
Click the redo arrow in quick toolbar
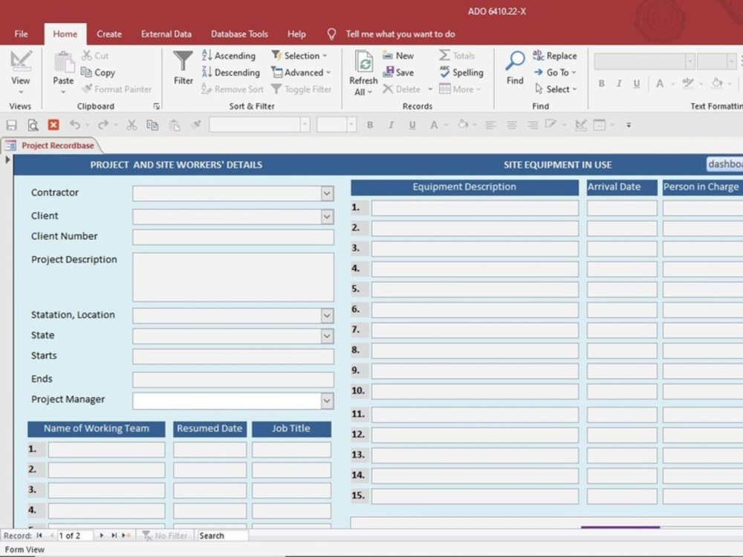[x=103, y=125]
